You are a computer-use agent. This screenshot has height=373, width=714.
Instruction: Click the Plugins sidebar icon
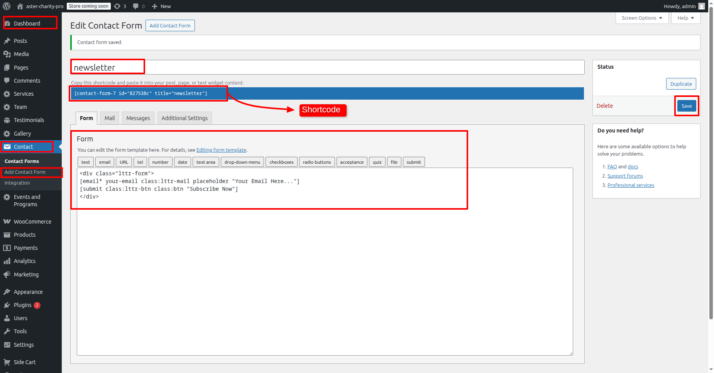7,305
